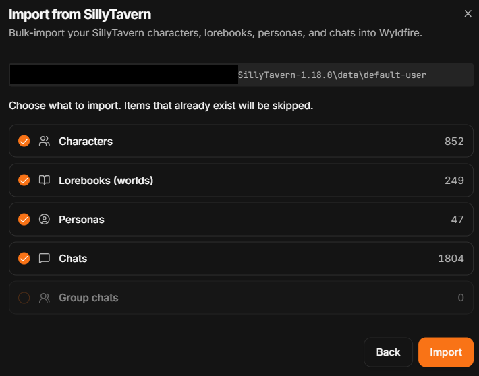Start the import with the Import button
This screenshot has width=479, height=376.
click(446, 352)
